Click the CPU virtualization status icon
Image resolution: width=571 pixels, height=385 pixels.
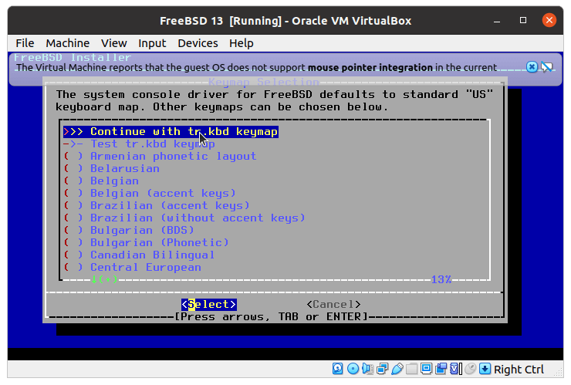tap(456, 369)
